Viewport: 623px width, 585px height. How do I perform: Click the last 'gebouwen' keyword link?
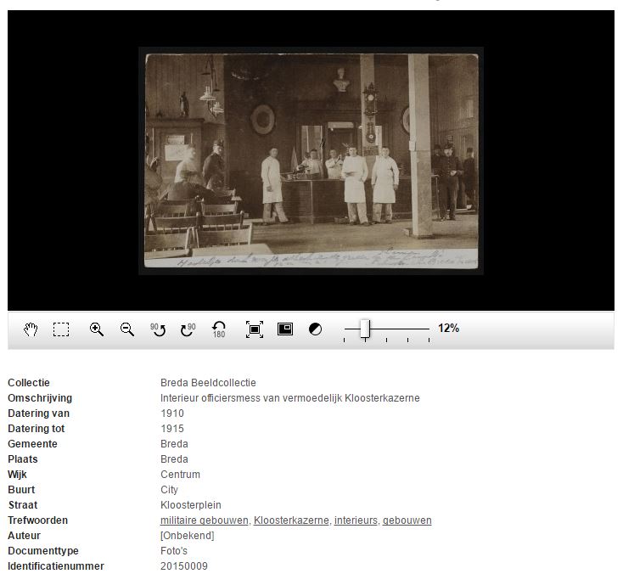tap(407, 520)
